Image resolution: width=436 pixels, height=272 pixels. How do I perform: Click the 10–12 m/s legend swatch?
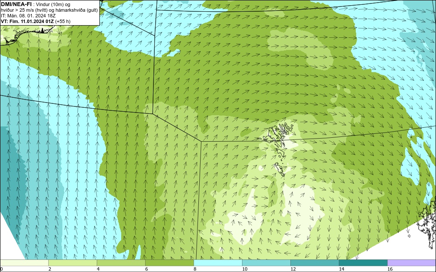click(x=266, y=263)
